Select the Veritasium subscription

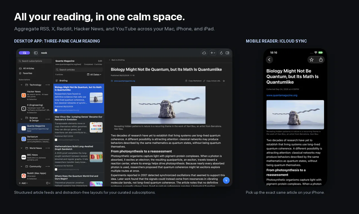point(35,139)
